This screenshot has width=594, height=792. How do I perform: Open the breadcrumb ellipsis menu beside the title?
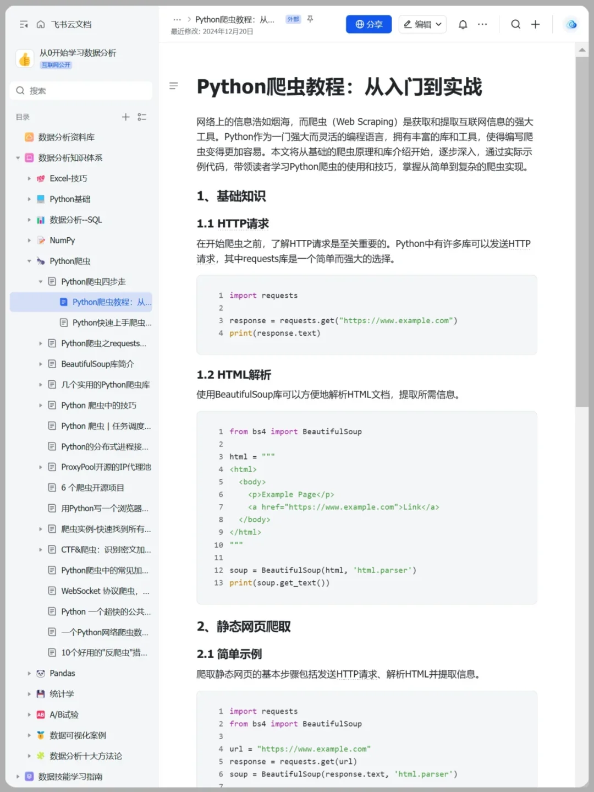(177, 18)
